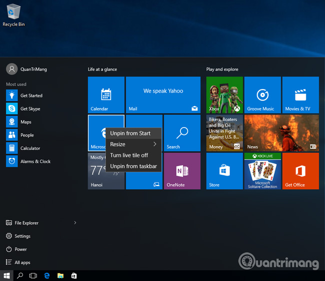
Task: Click the People app icon
Action: pyautogui.click(x=12, y=135)
